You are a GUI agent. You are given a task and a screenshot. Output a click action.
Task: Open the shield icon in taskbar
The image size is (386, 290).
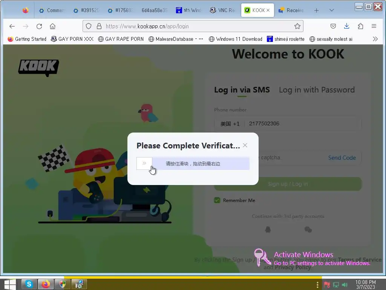point(63,284)
